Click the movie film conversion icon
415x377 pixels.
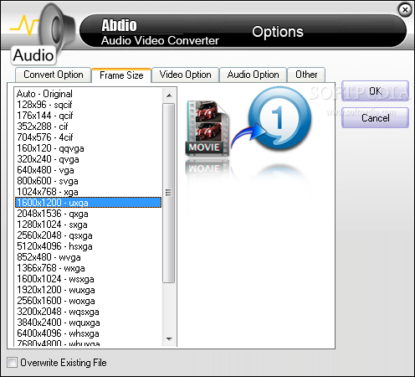(207, 128)
